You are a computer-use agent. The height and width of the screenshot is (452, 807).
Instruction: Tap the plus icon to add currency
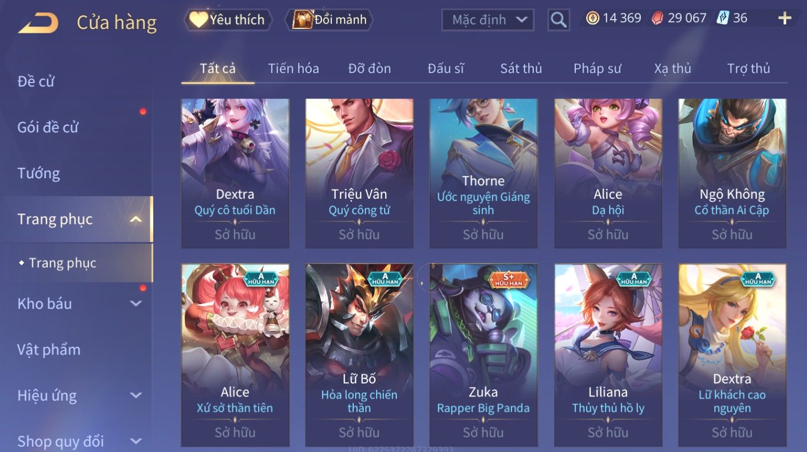[x=784, y=18]
